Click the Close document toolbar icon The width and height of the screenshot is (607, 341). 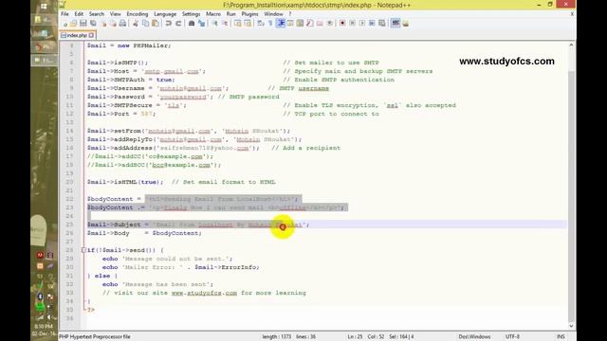pyautogui.click(x=103, y=24)
